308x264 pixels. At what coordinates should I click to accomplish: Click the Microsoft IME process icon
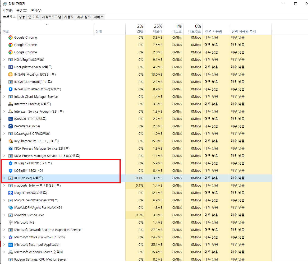point(11,223)
